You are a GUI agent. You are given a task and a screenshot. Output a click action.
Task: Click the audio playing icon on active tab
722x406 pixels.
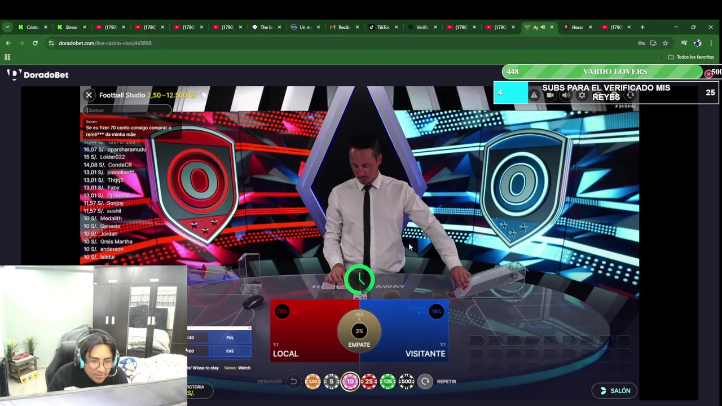coord(543,27)
